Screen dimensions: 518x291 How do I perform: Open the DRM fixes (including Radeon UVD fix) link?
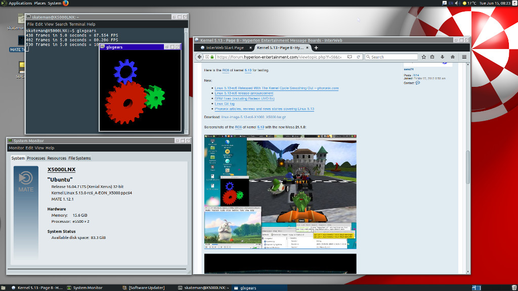click(244, 99)
